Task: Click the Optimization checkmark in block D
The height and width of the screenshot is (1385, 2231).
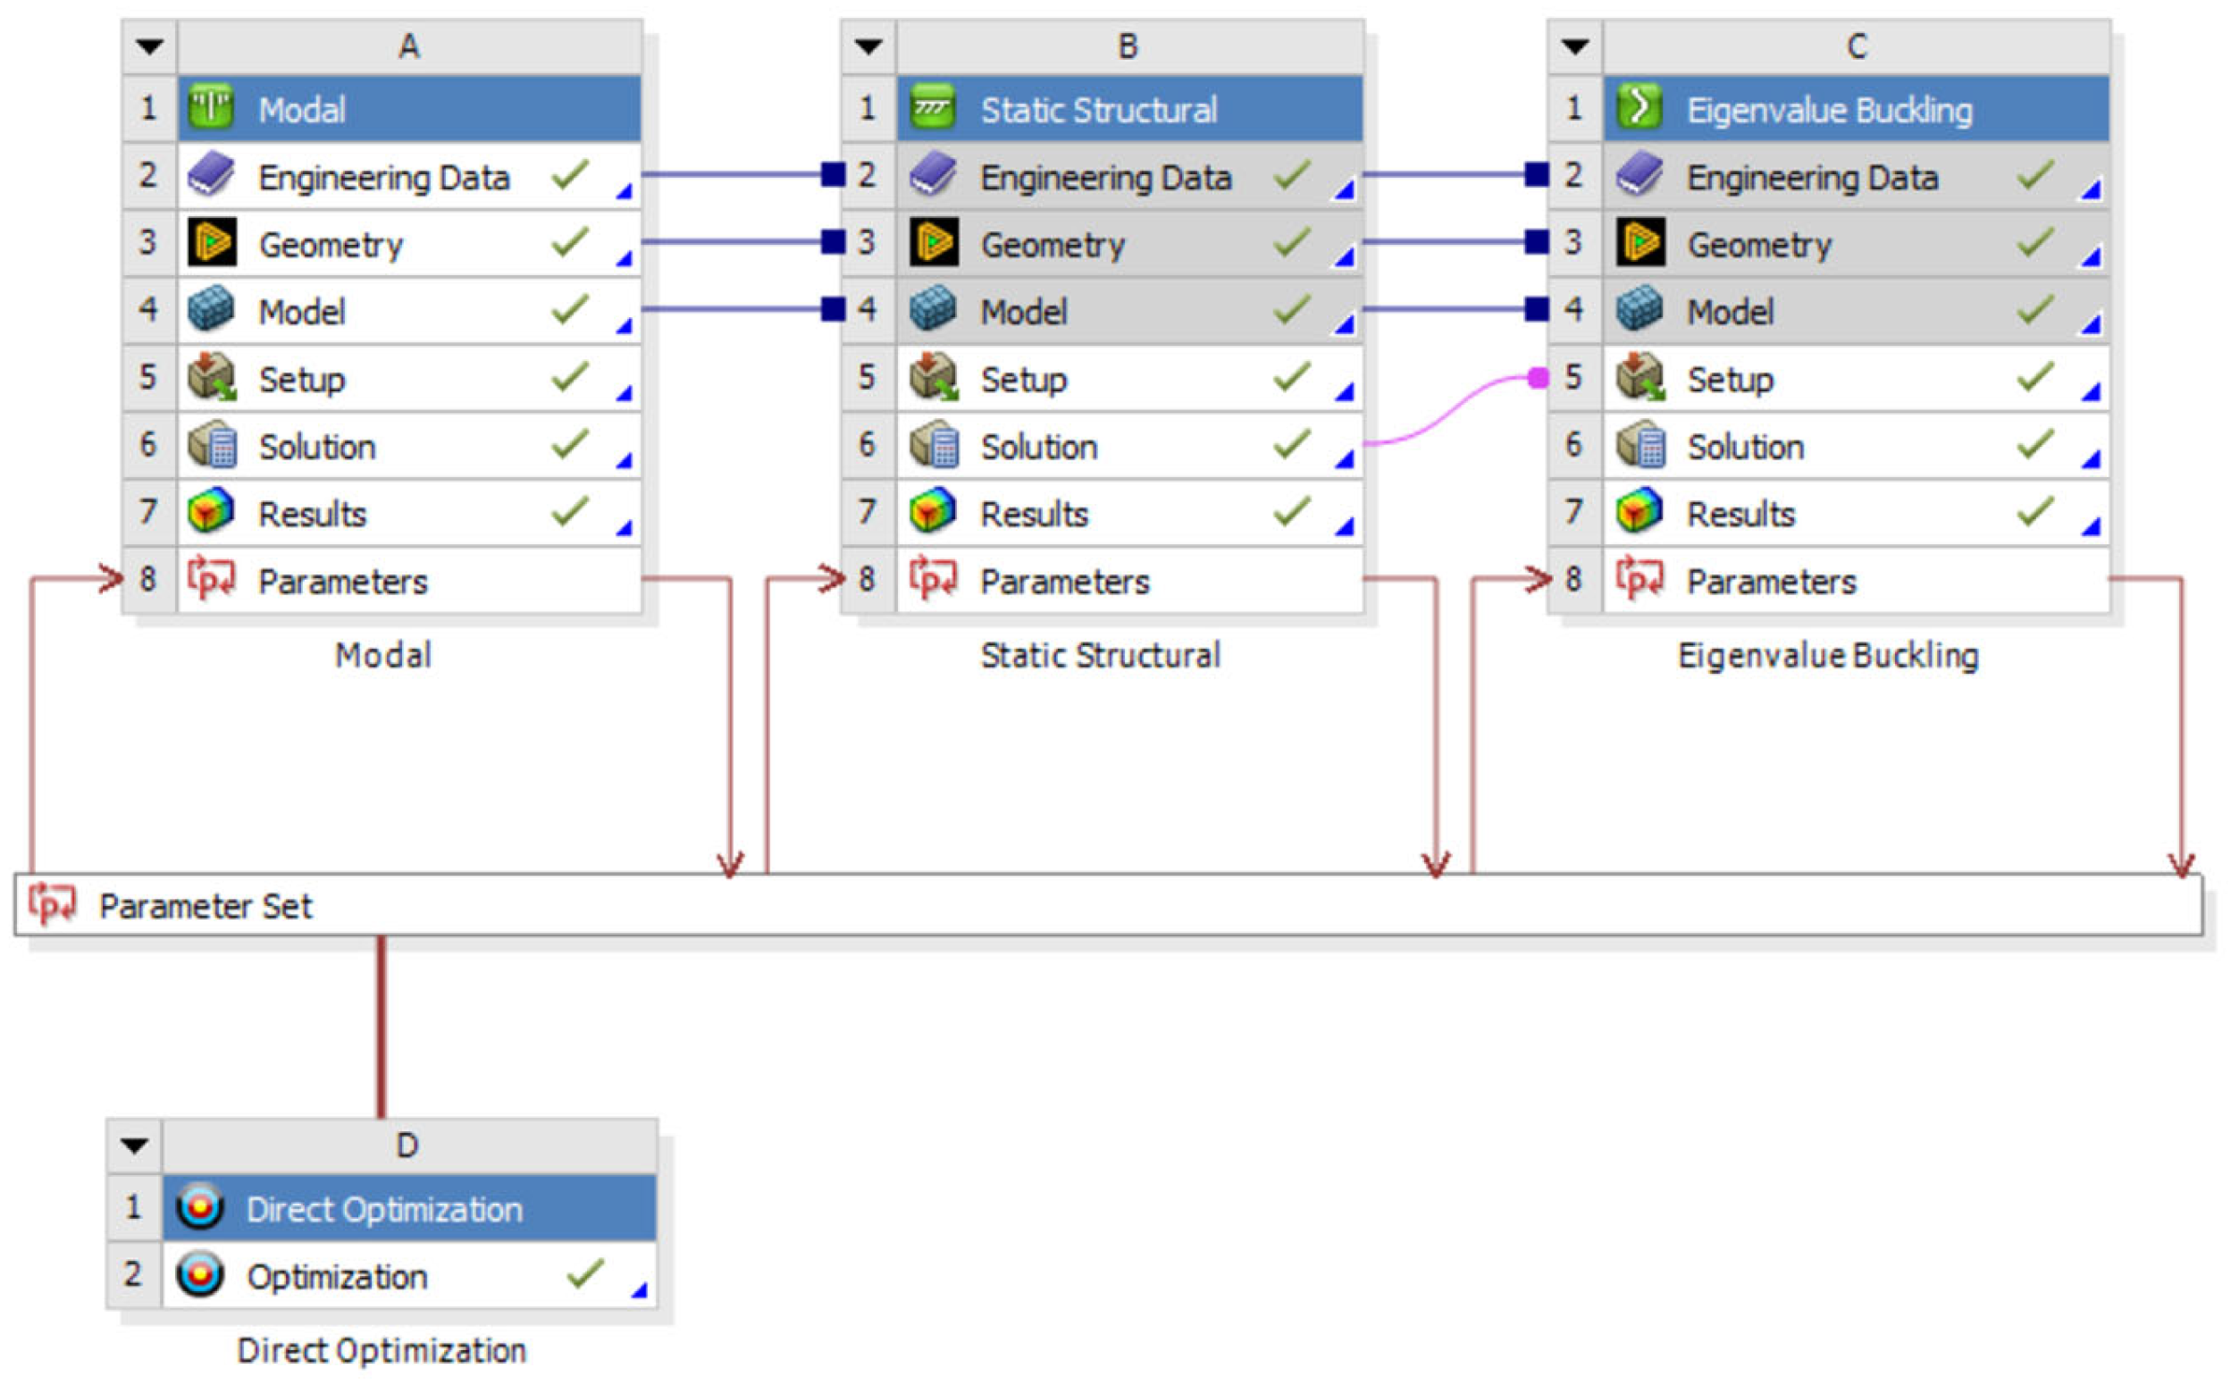Action: click(584, 1274)
